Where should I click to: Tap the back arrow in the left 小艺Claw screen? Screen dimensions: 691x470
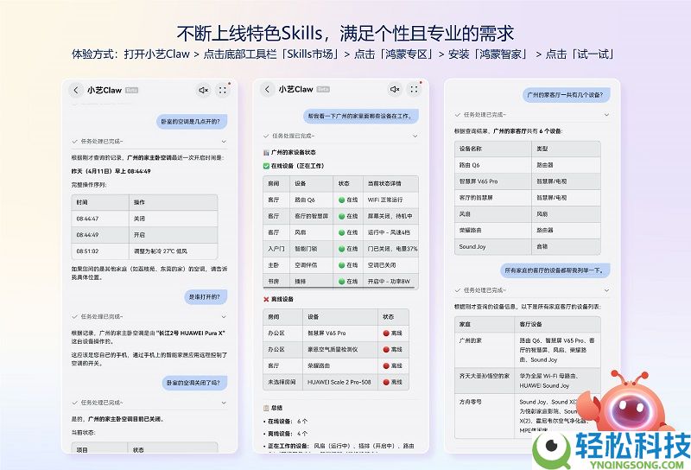tap(76, 90)
